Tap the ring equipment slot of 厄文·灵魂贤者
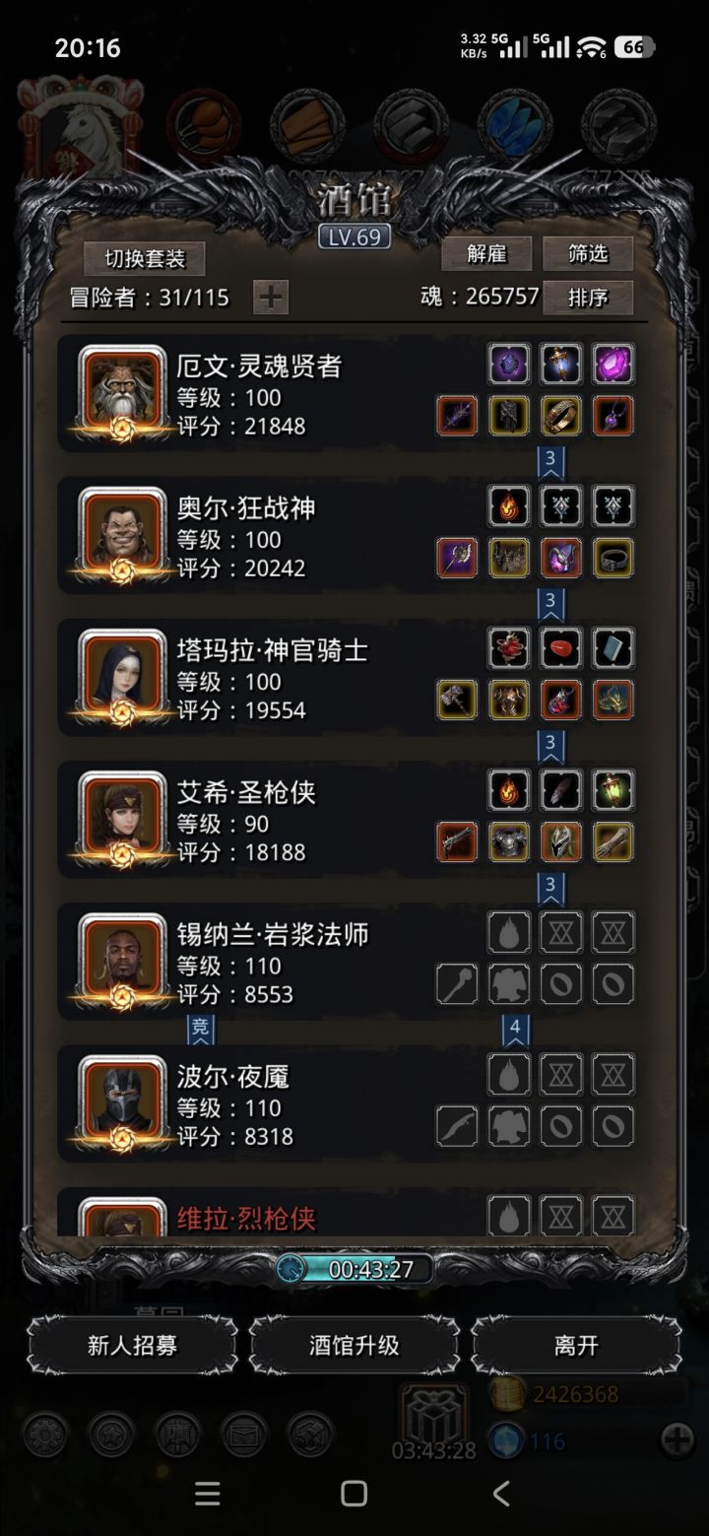Image resolution: width=709 pixels, height=1536 pixels. pos(561,416)
